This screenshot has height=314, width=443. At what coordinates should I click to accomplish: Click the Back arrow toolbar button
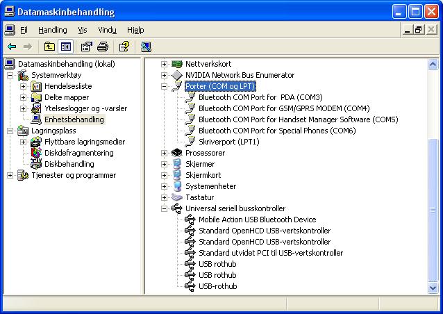point(12,47)
